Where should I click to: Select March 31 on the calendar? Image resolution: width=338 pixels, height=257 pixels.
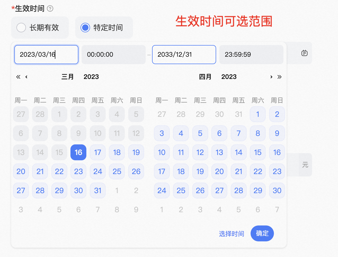coord(97,190)
